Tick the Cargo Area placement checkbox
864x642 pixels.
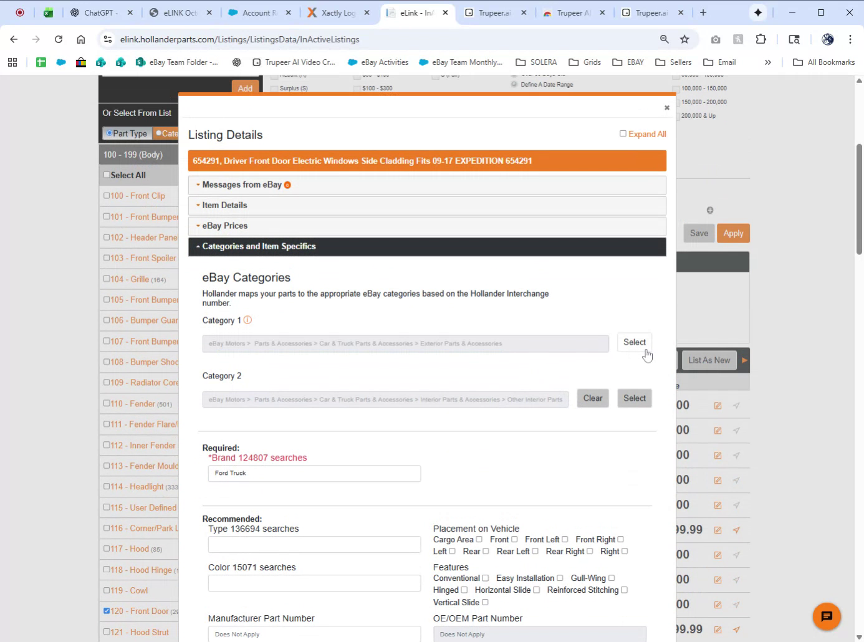coord(479,539)
